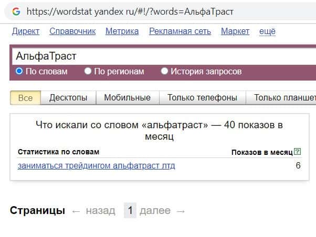Click the далее pagination link

tap(155, 210)
